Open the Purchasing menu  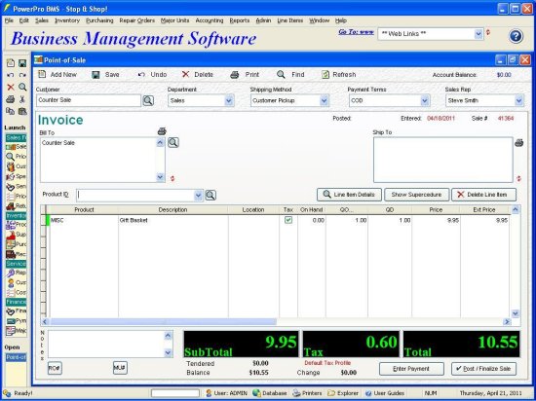[99, 20]
